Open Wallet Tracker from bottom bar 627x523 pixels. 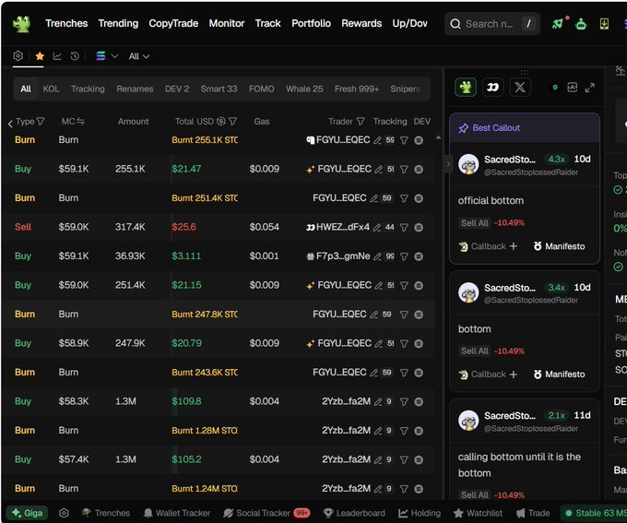pyautogui.click(x=177, y=513)
